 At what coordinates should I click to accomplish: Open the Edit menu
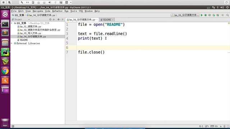click(21, 11)
